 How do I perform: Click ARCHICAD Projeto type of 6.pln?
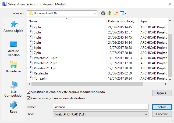pyautogui.click(x=154, y=48)
